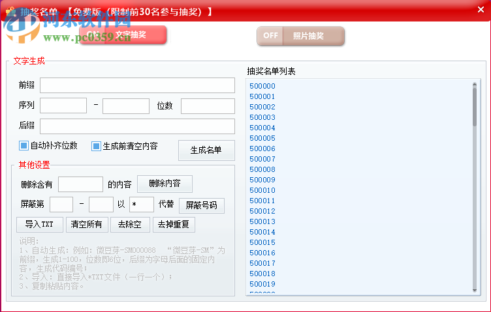The image size is (491, 312).
Task: Click the 屏蔽号码 button
Action: tap(202, 205)
